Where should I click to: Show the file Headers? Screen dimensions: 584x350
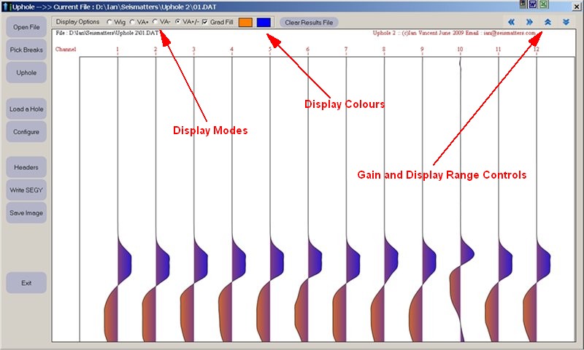pyautogui.click(x=26, y=168)
